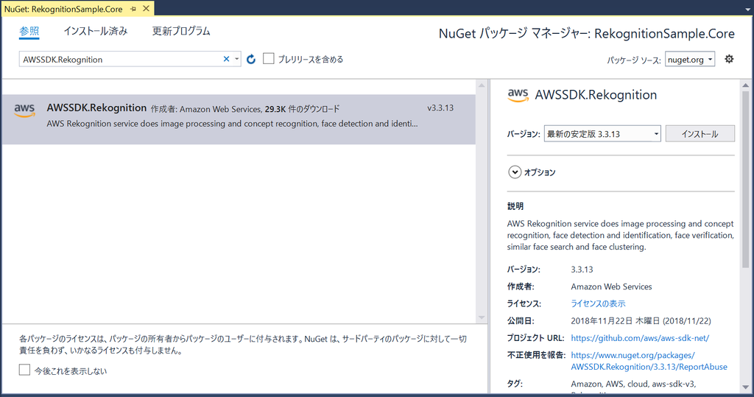Select AWSSDK.Rekognition package in results list

239,119
